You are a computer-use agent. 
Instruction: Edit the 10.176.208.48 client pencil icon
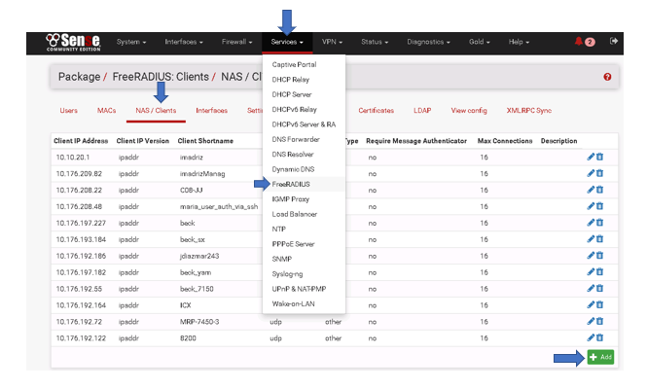coord(590,205)
